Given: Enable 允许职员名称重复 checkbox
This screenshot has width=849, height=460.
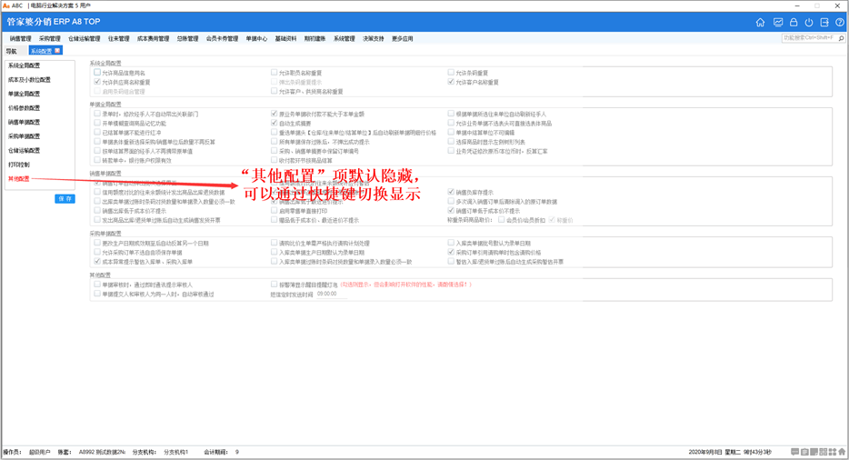Looking at the screenshot, I should [275, 72].
